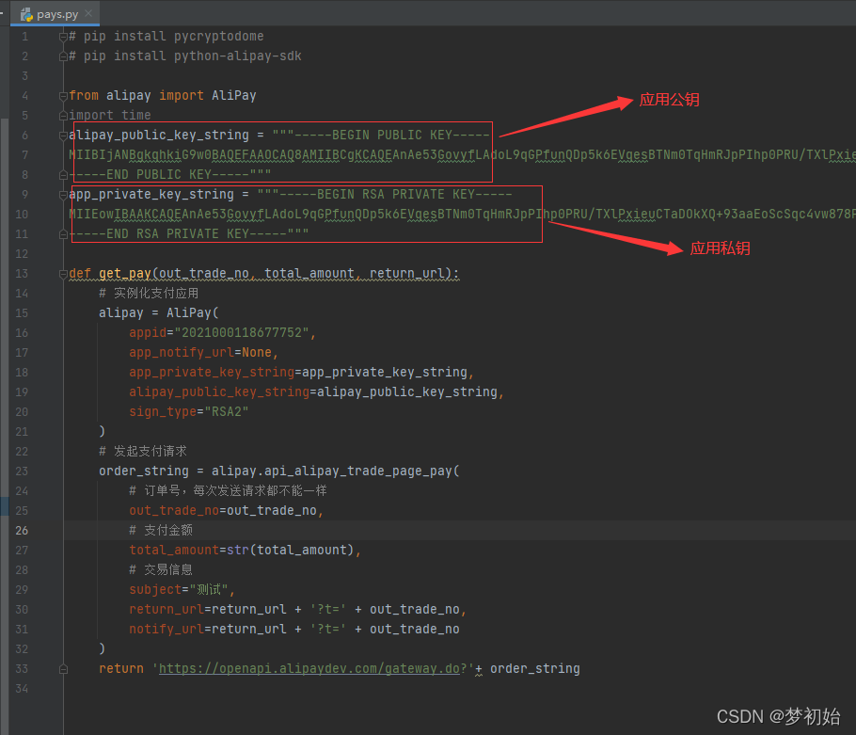Screen dimensions: 856x735
Task: Click app_notify_url=None argument
Action: (x=203, y=353)
